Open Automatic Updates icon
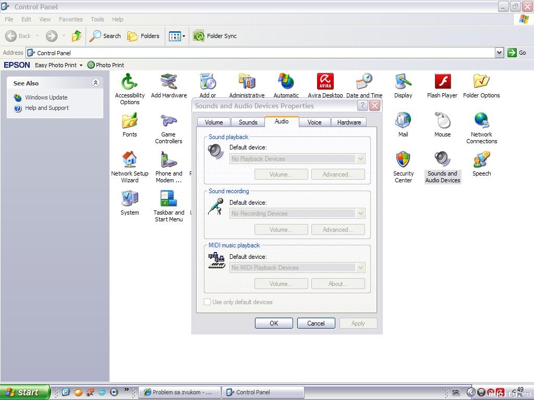 286,86
